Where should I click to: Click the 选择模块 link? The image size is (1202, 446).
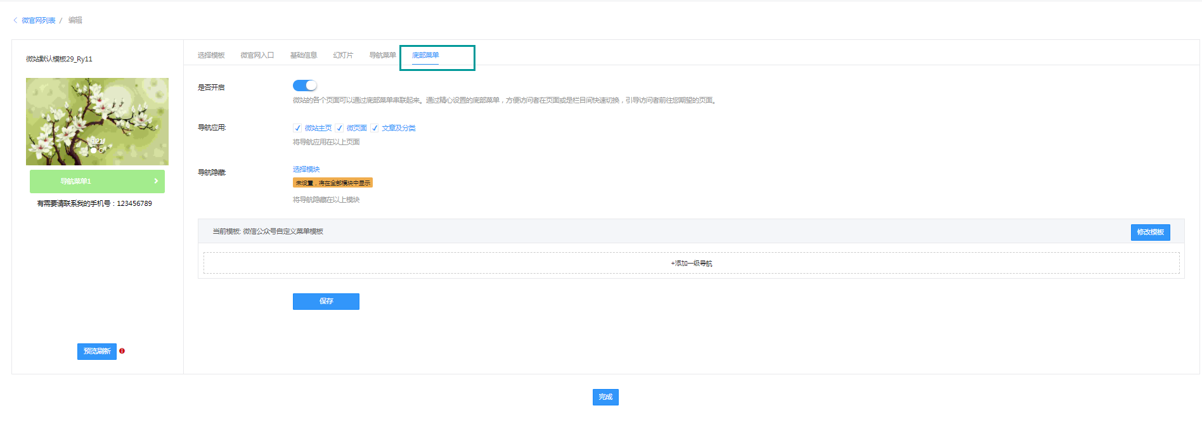306,169
